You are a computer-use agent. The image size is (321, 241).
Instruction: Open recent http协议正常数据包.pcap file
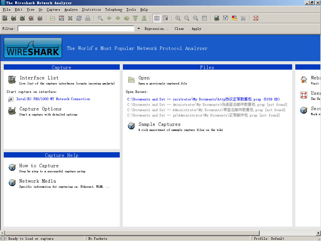(203, 99)
